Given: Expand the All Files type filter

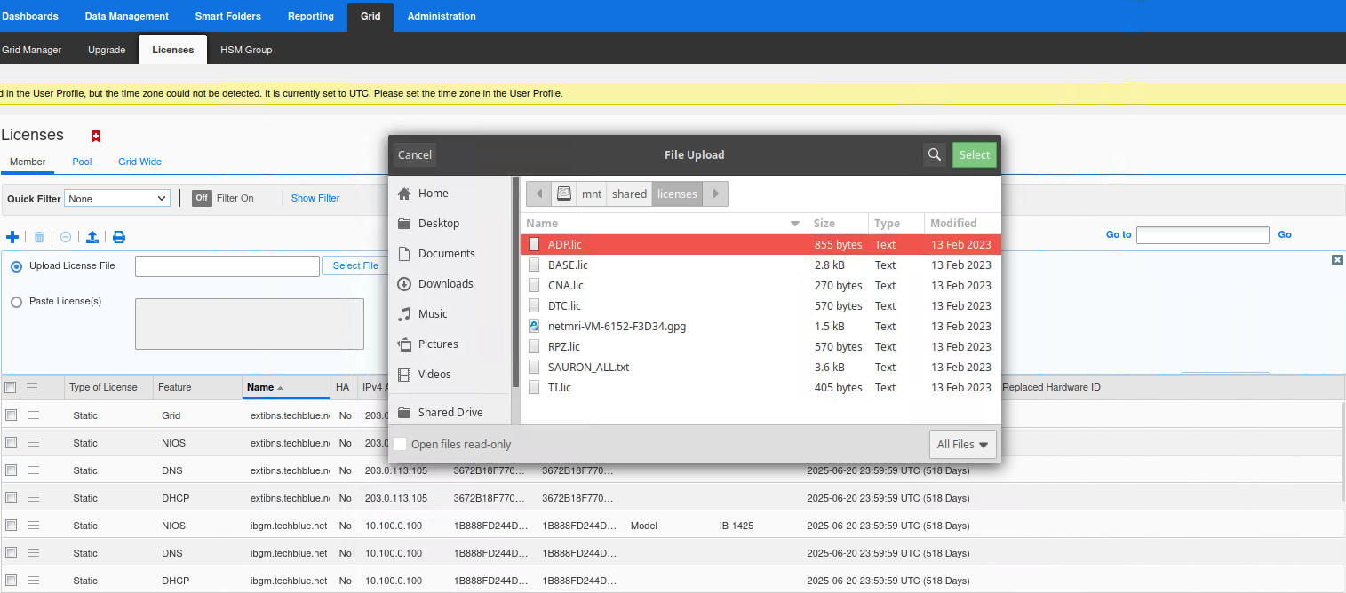Looking at the screenshot, I should click(x=962, y=444).
